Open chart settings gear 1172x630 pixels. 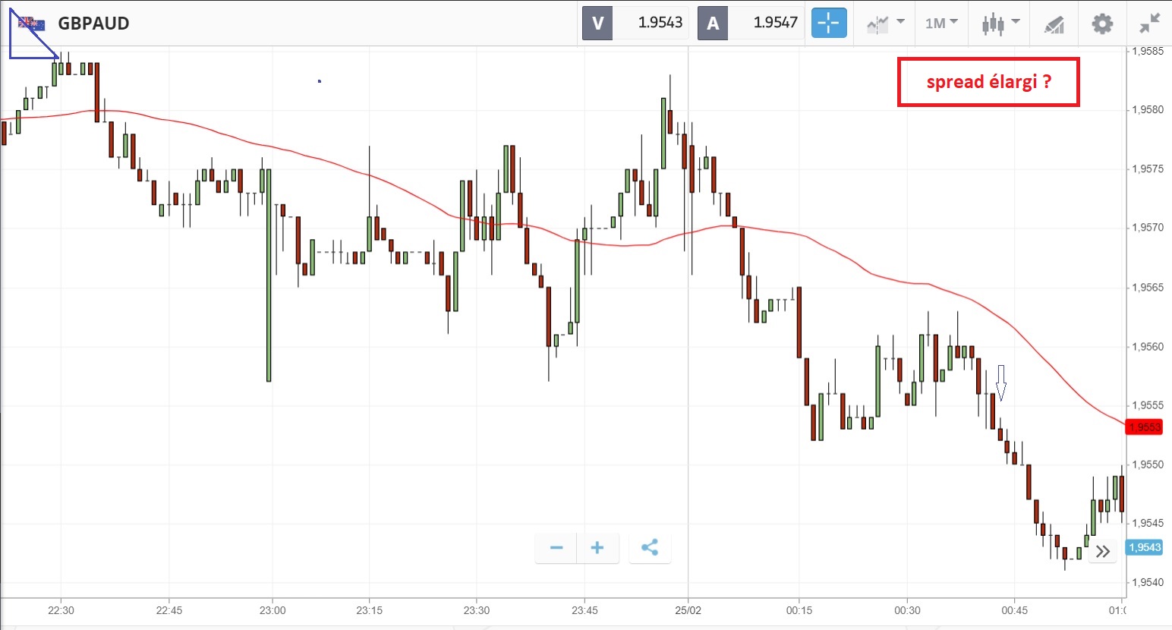click(1102, 24)
